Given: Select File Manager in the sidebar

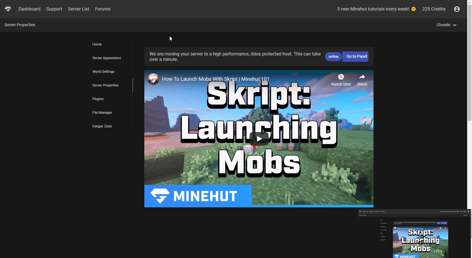Looking at the screenshot, I should 102,113.
